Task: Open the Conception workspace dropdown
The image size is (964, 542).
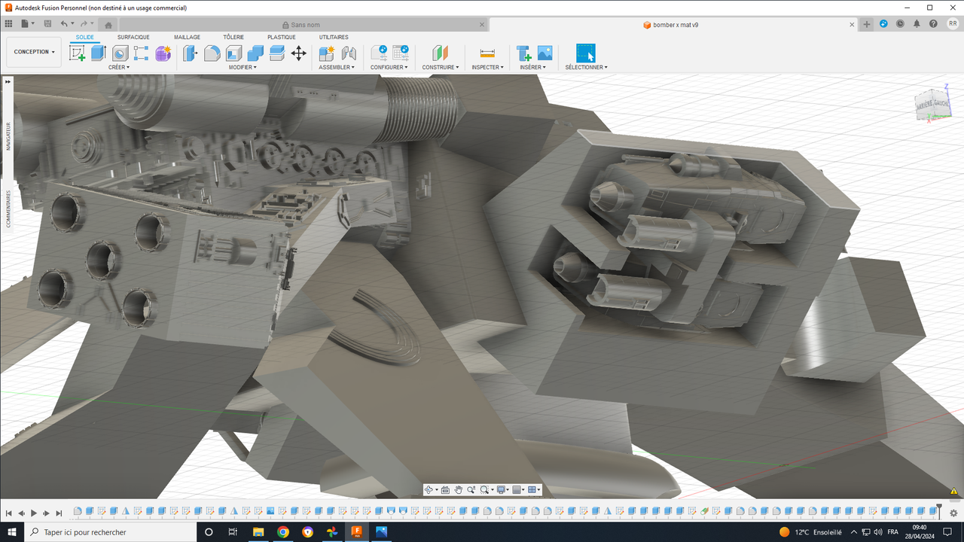Action: pos(34,52)
